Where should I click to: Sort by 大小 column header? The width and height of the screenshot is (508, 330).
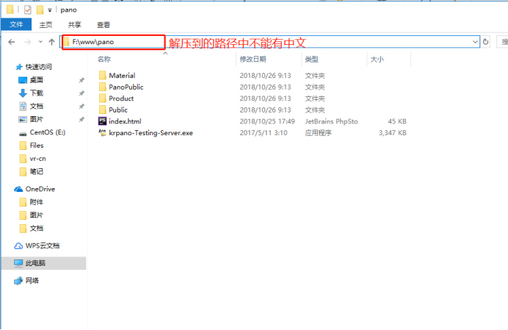coord(377,60)
